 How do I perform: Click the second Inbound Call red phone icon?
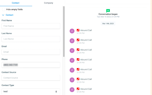(x=78, y=40)
